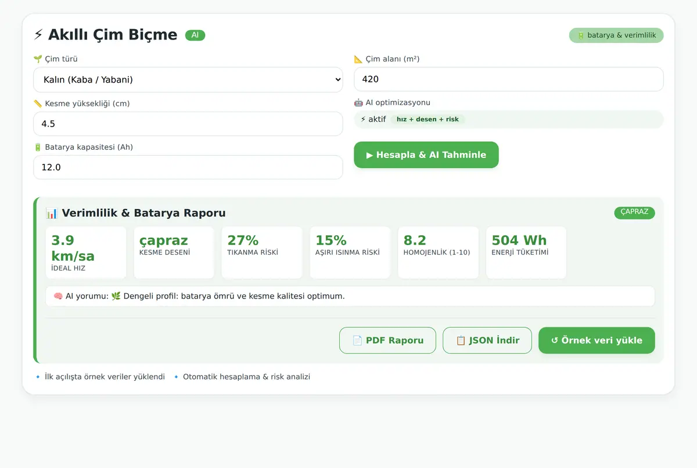Image resolution: width=697 pixels, height=468 pixels.
Task: Focus the Kesme yüksekliği input field
Action: (x=188, y=124)
